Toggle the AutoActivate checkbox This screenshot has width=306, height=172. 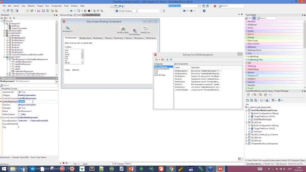pos(20,92)
